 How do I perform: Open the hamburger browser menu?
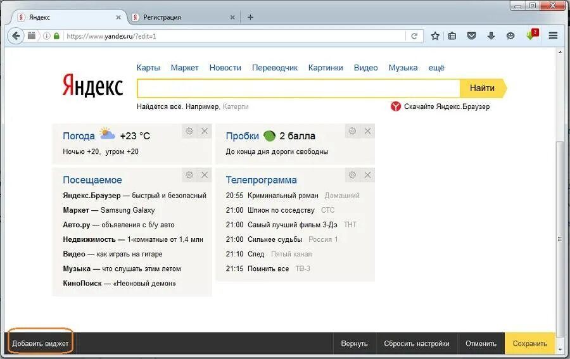click(553, 35)
